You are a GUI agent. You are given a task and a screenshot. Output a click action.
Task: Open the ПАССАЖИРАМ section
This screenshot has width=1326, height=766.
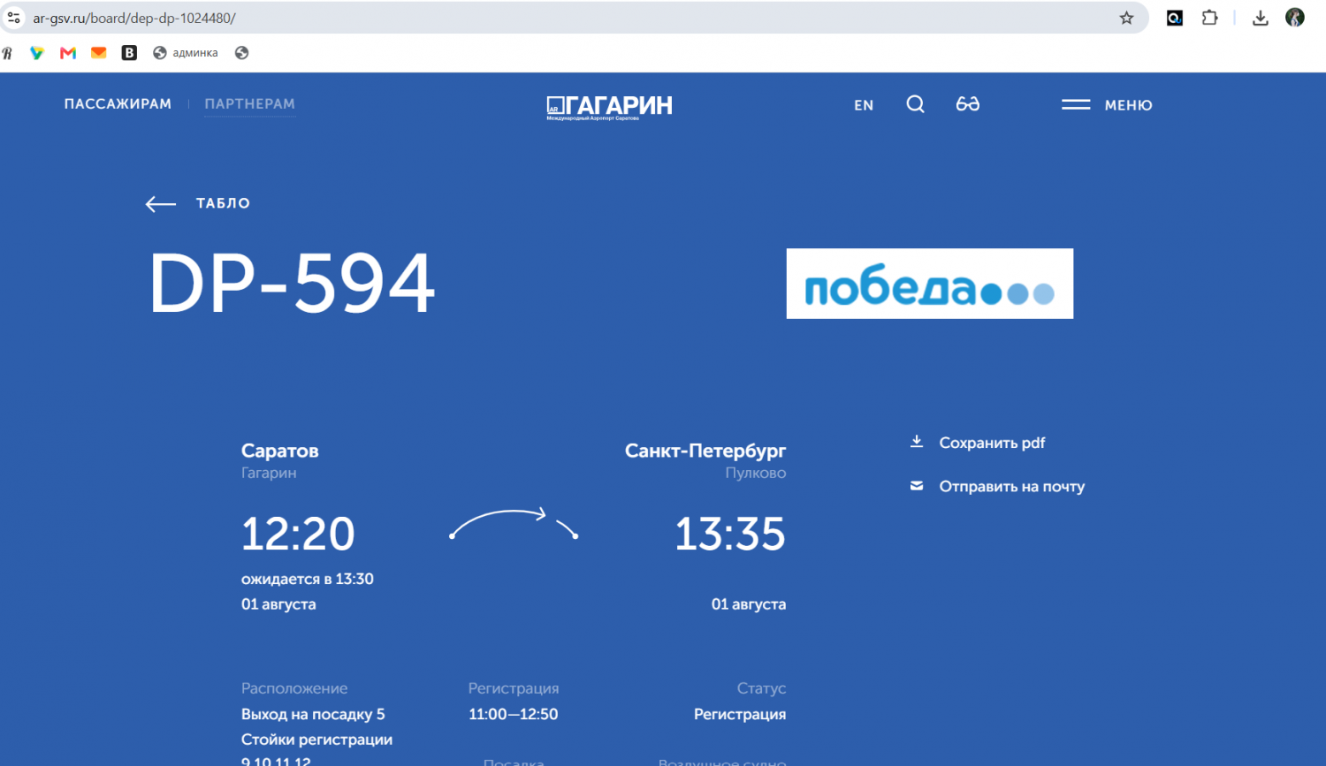(x=118, y=103)
